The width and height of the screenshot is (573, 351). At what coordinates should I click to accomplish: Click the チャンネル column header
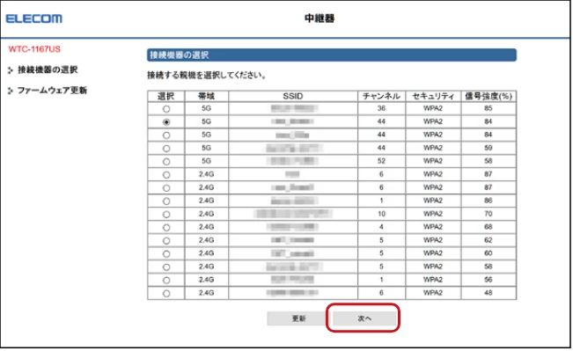pos(381,96)
